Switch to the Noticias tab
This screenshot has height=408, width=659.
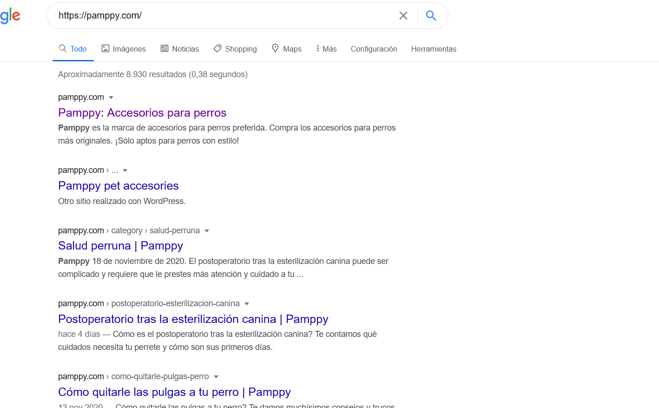coord(179,49)
